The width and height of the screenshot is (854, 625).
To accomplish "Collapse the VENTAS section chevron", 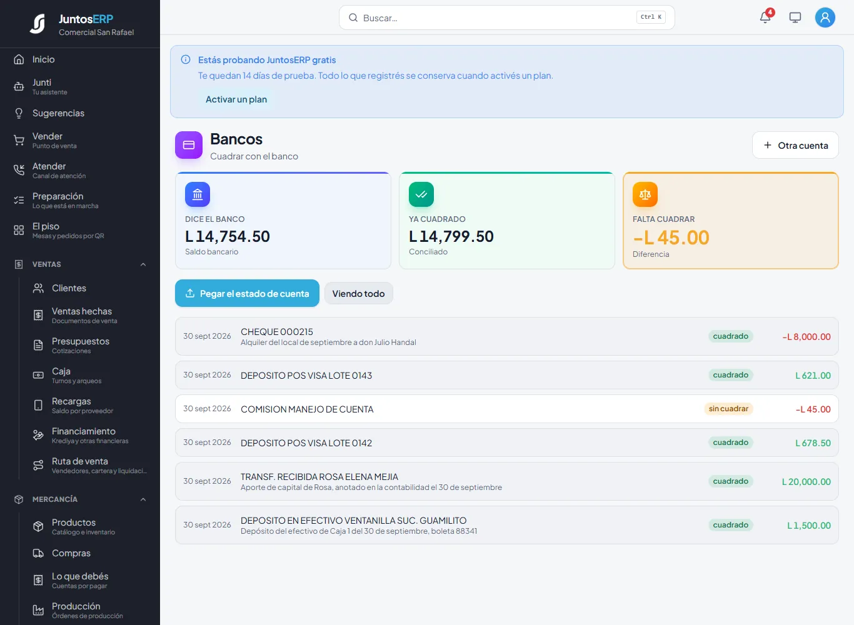I will click(x=143, y=264).
